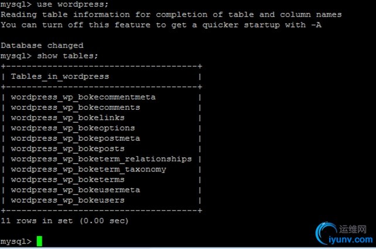Select the wordpress_wp_boketerms row
The image size is (376, 249).
point(67,179)
